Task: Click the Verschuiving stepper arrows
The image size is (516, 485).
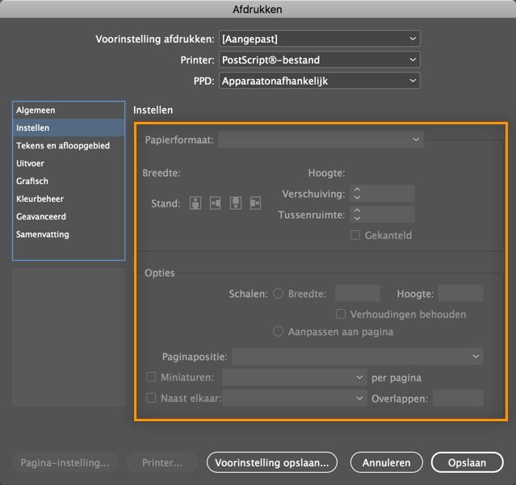Action: pos(357,194)
